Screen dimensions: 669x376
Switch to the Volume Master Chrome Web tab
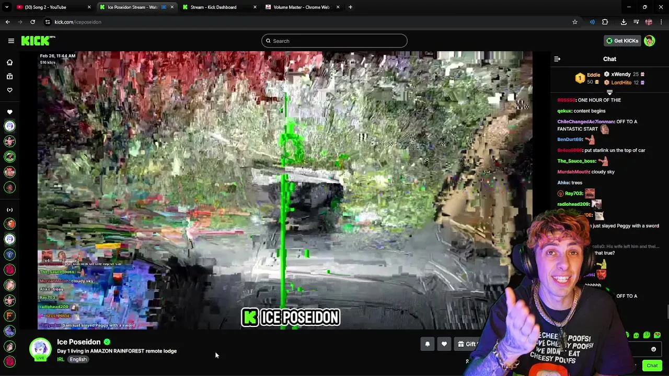click(x=302, y=7)
